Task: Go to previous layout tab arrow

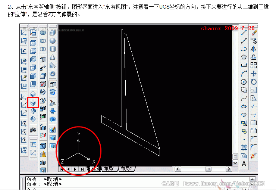Action: pyautogui.click(x=69, y=169)
